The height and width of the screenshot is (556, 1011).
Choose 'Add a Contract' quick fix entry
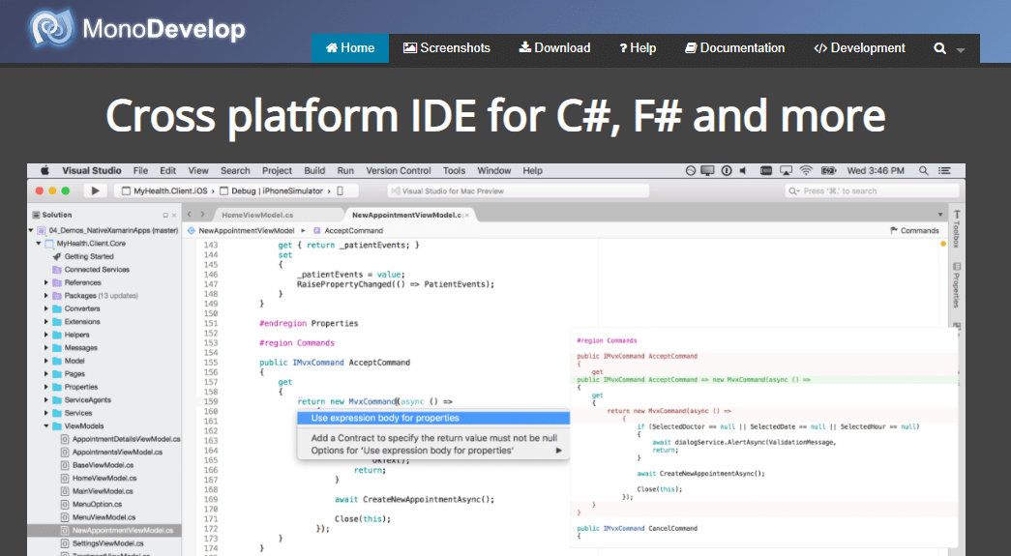(433, 438)
